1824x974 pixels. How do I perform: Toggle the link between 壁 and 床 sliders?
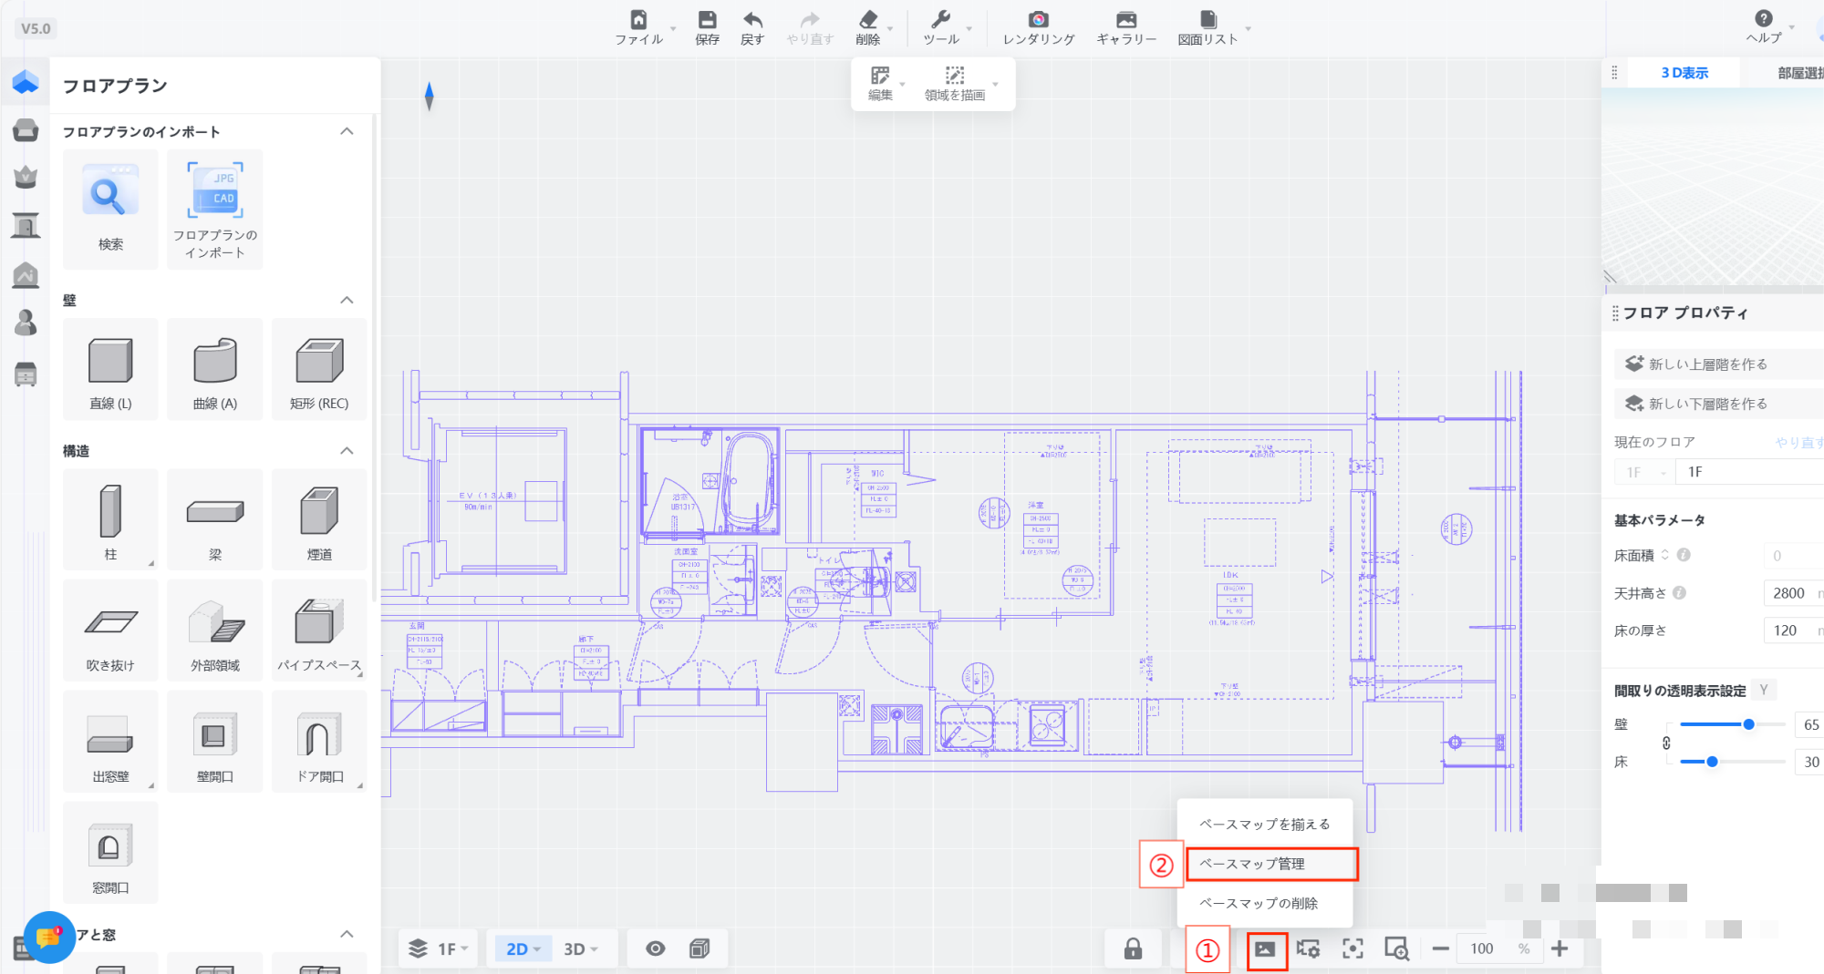tap(1666, 743)
